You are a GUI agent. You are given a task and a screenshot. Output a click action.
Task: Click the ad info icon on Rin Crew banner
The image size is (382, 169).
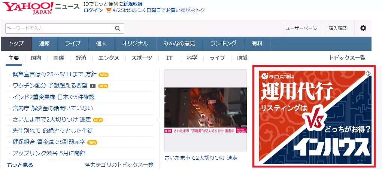[369, 73]
